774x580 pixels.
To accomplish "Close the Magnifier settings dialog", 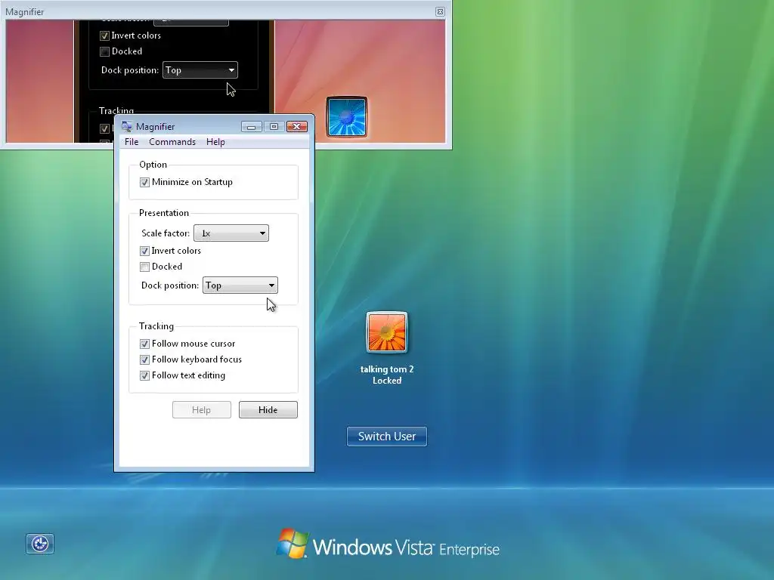I will 296,127.
